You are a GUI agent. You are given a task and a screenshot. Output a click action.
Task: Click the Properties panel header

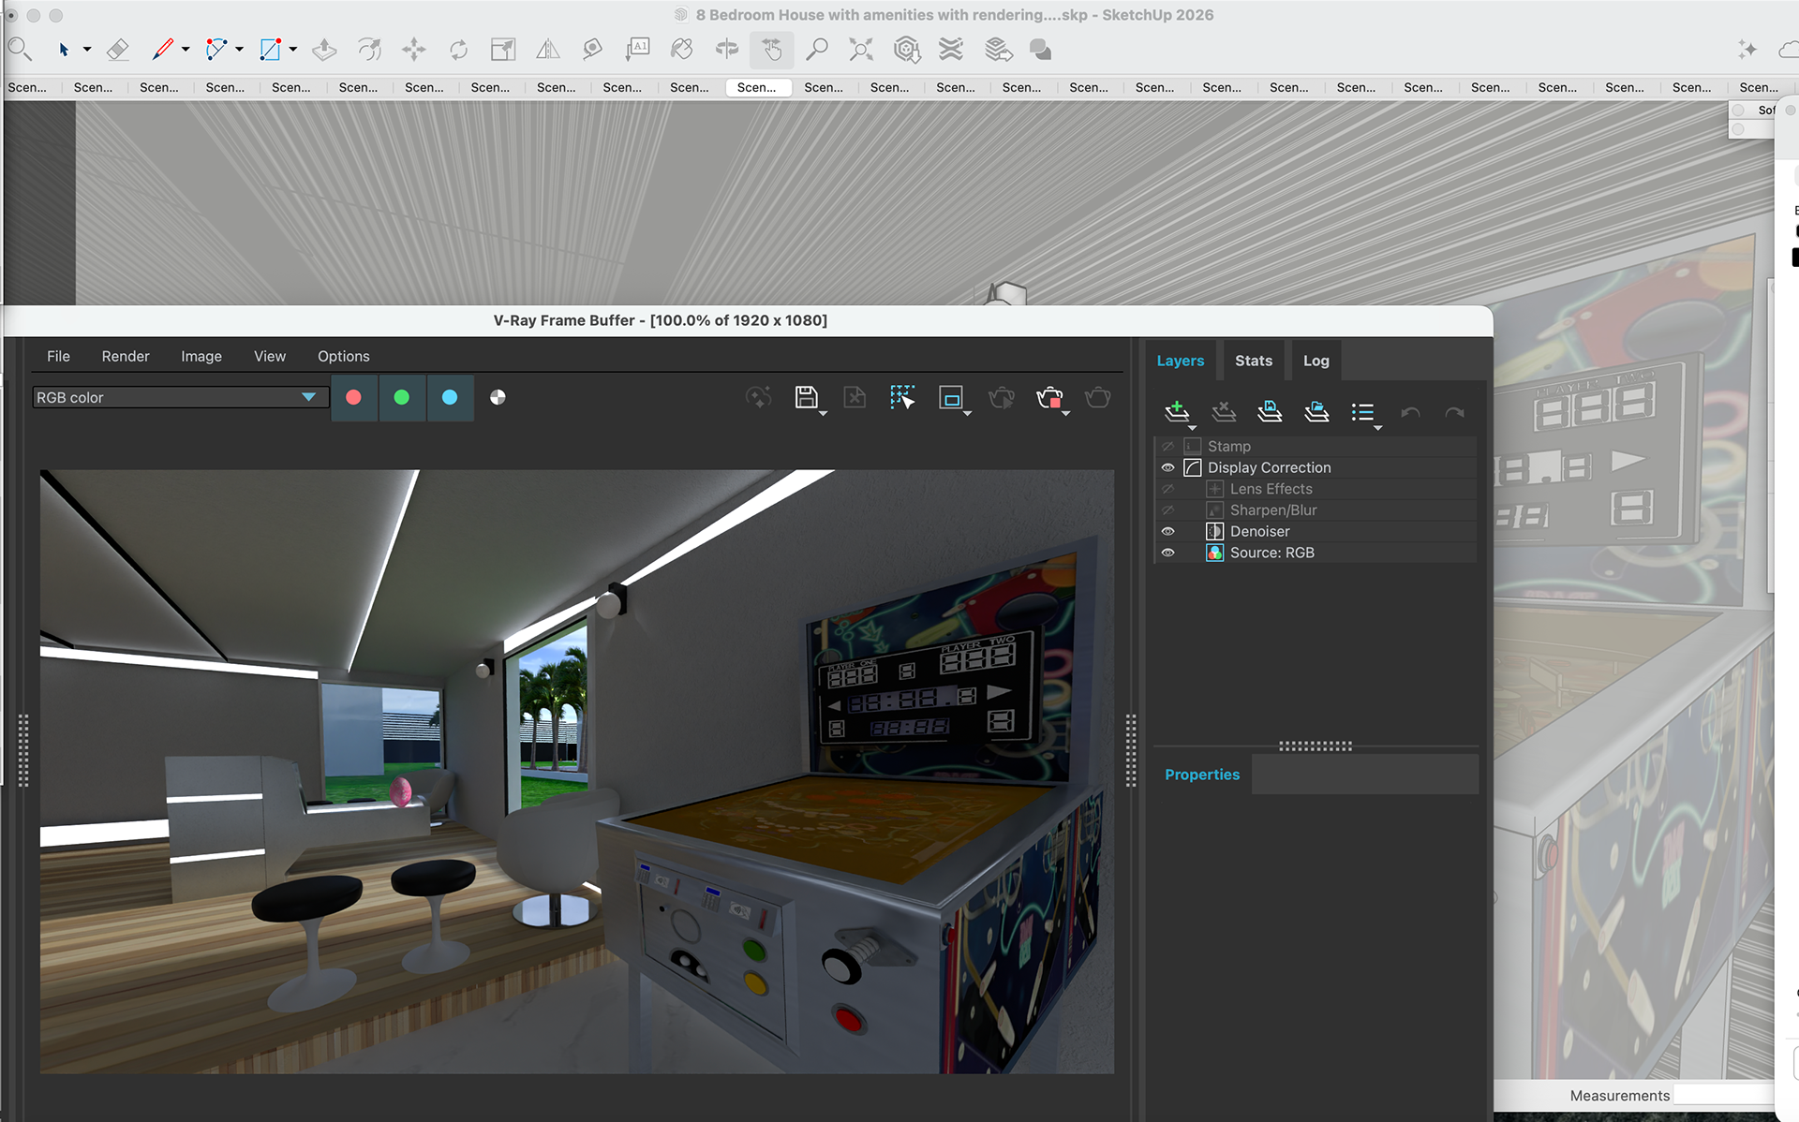pos(1201,775)
